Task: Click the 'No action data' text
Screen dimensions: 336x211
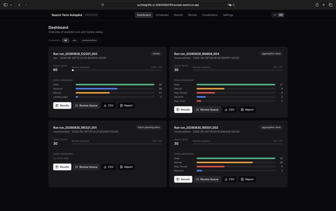Action: click(x=61, y=158)
